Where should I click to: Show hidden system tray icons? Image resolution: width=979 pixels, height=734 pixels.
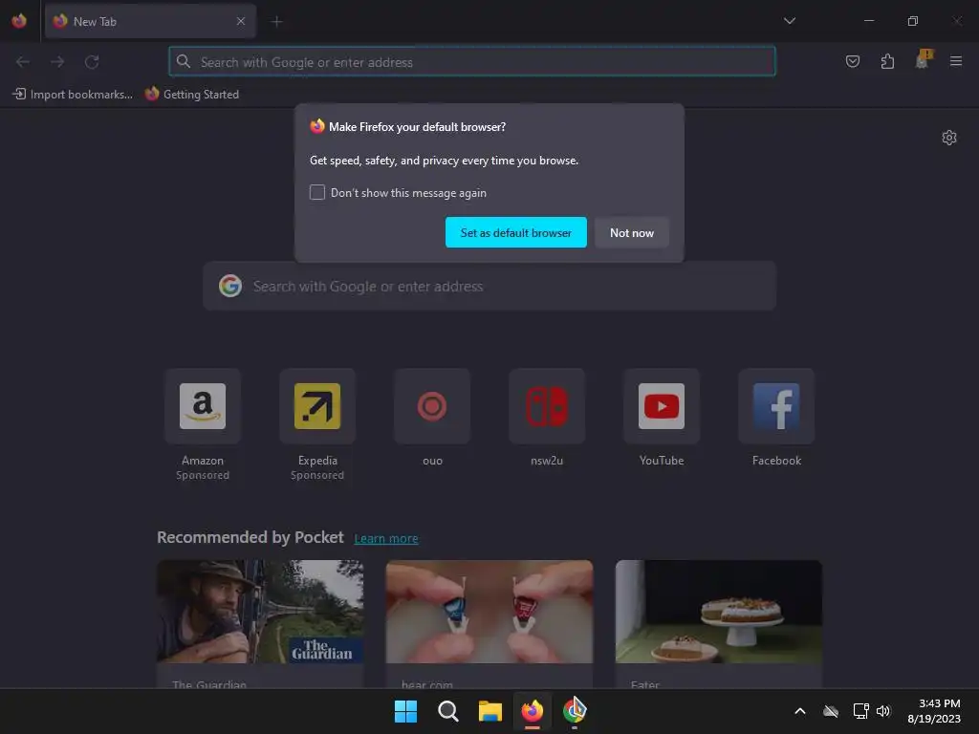[x=800, y=711]
